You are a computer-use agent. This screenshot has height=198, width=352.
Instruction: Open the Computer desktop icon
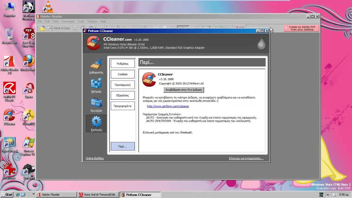[x=9, y=9]
